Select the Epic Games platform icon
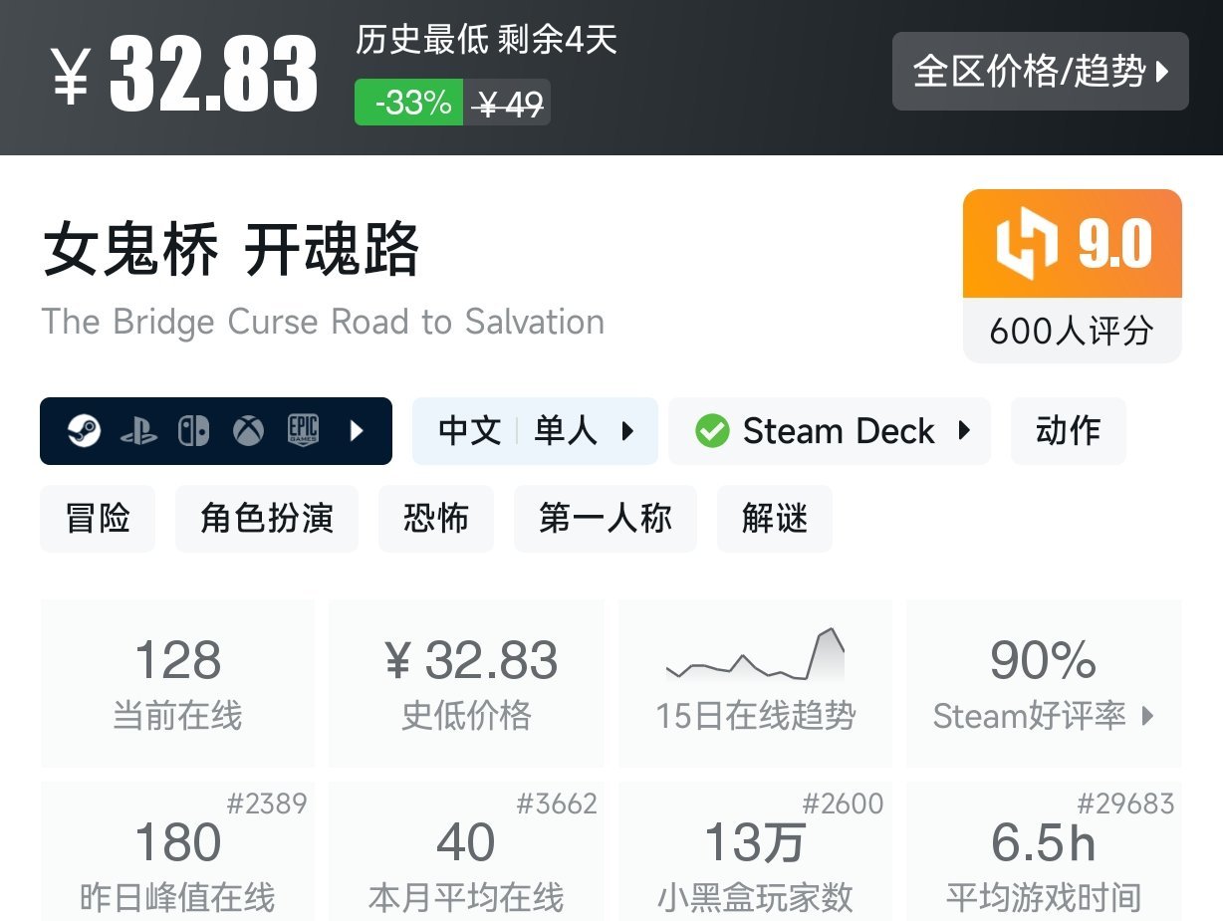The height and width of the screenshot is (921, 1223). click(302, 431)
